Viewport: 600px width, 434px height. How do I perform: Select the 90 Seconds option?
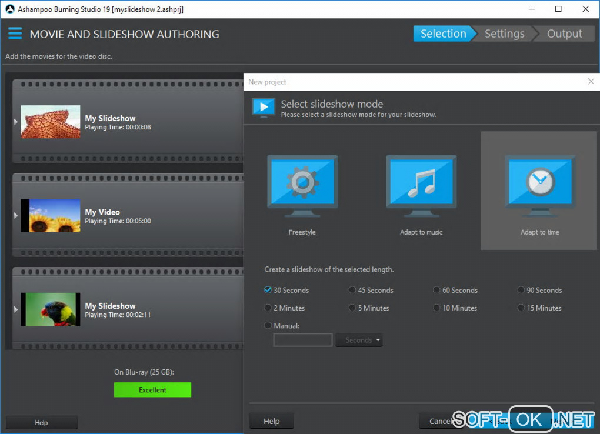[x=539, y=290]
